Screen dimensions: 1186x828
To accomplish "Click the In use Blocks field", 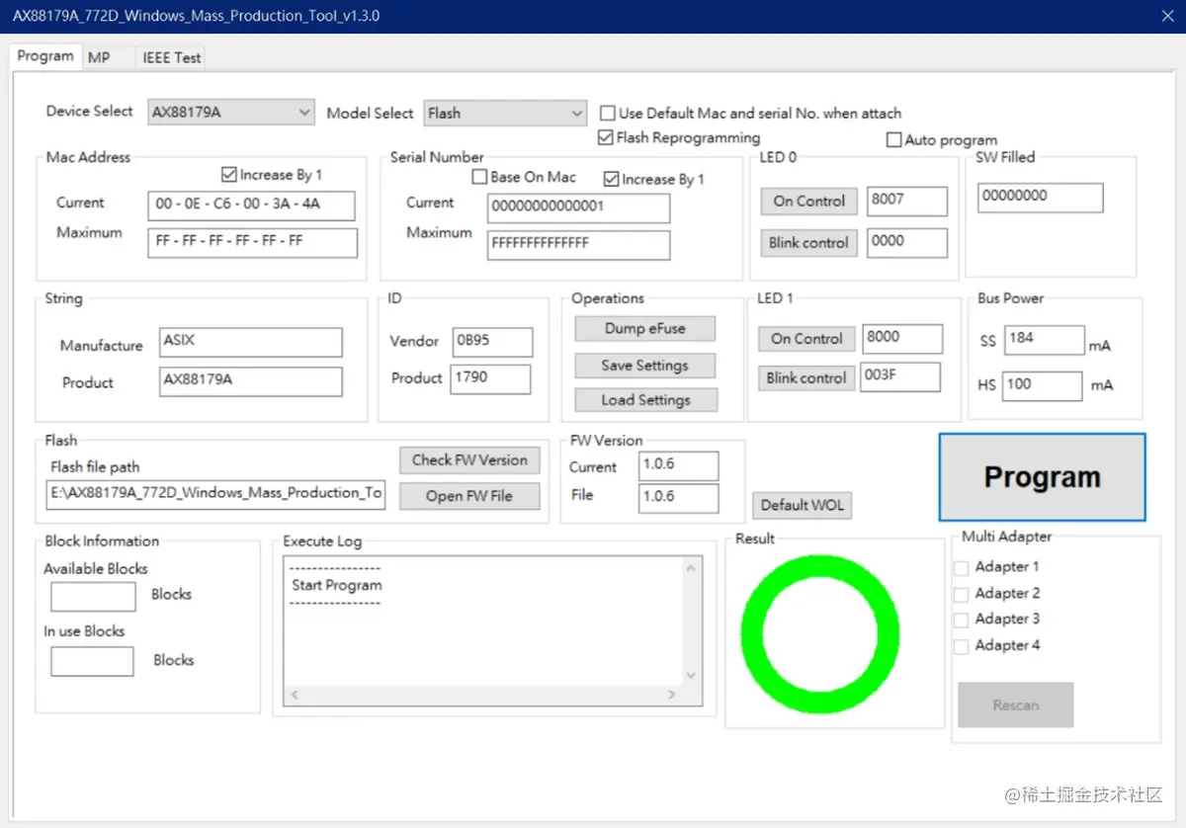I will click(92, 661).
